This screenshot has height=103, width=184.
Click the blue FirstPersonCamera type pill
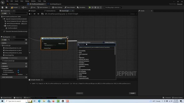tap(18, 72)
